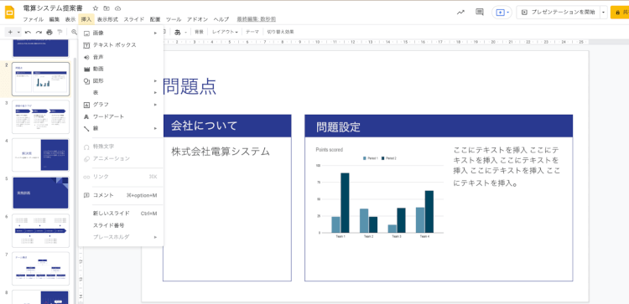Expand the 表 submenu arrow
Viewport: 629px width, 304px height.
(155, 92)
